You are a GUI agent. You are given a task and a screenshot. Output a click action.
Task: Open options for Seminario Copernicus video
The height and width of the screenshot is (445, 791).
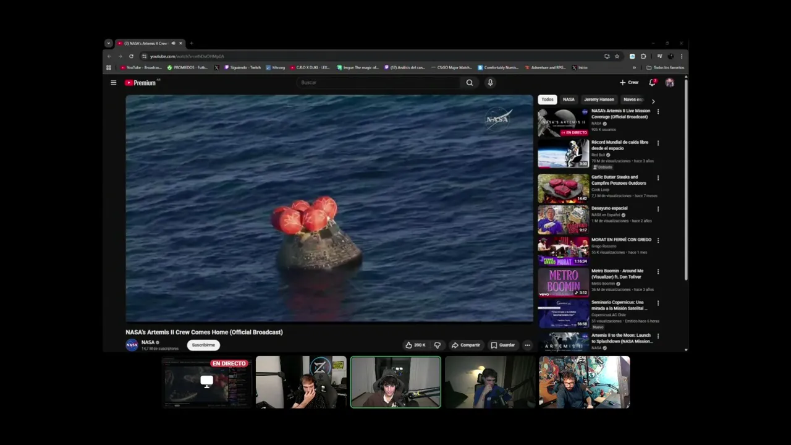click(x=658, y=303)
